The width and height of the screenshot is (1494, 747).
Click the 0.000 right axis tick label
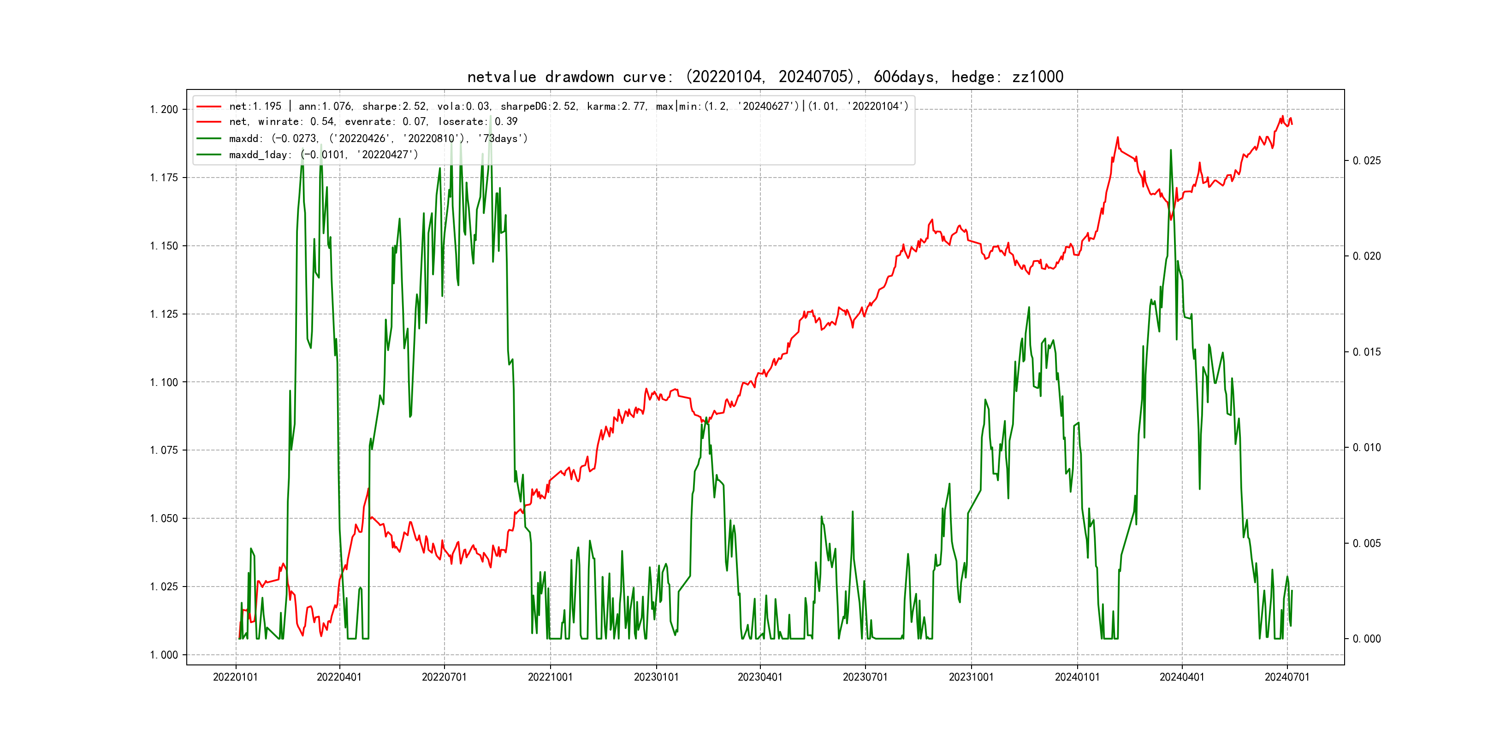tap(1366, 639)
